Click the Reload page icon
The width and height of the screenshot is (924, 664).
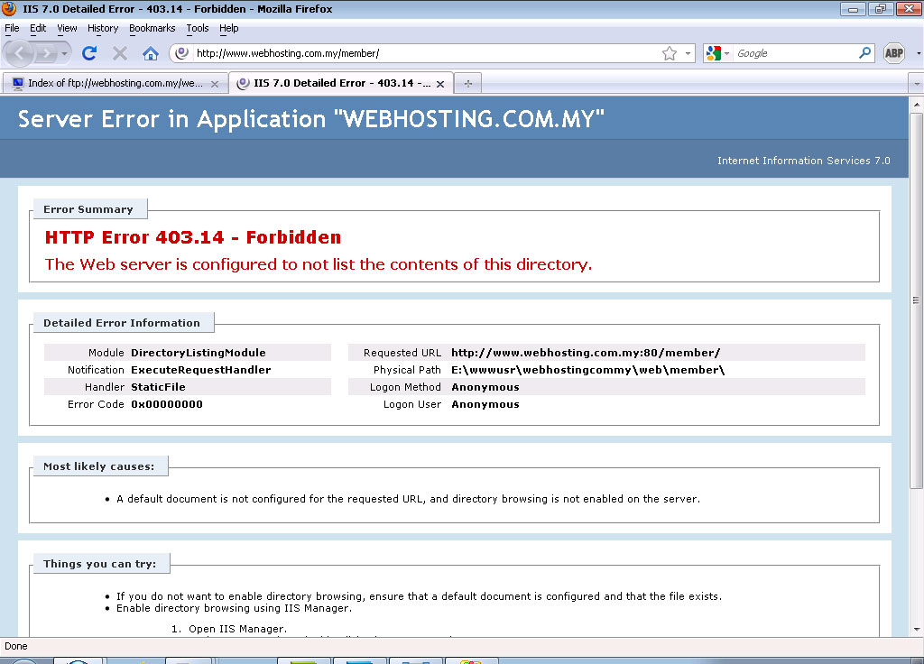click(x=89, y=53)
